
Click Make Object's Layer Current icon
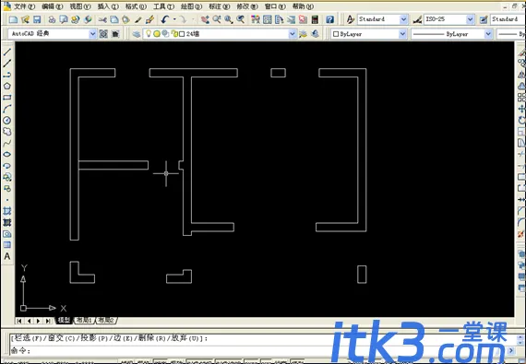[x=303, y=34]
